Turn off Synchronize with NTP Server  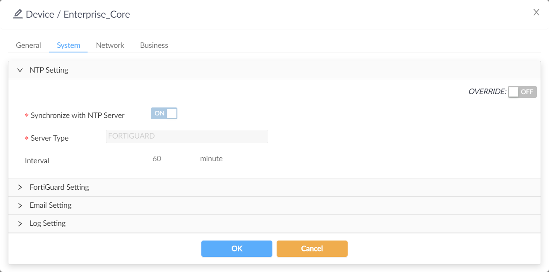164,113
